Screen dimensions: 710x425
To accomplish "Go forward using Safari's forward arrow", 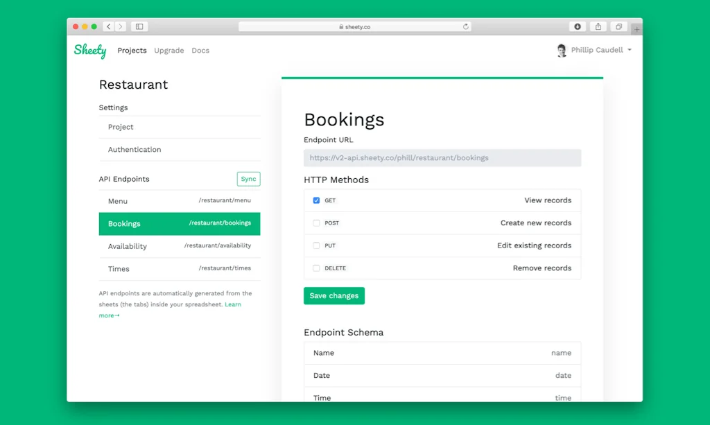I will click(121, 26).
